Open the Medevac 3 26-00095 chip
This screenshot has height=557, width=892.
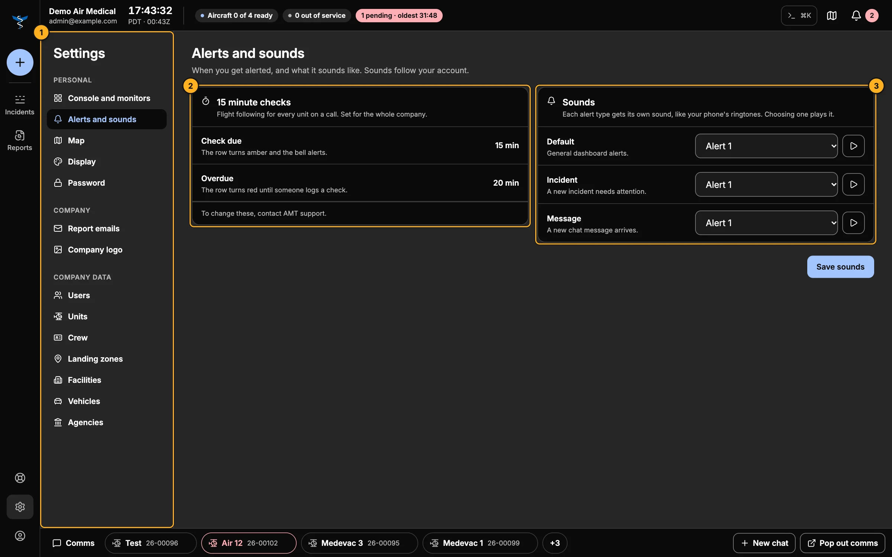click(x=359, y=543)
